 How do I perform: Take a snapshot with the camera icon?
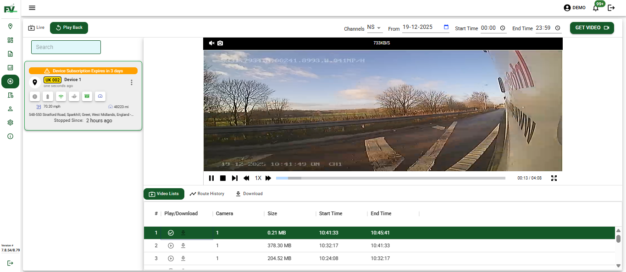click(x=220, y=43)
